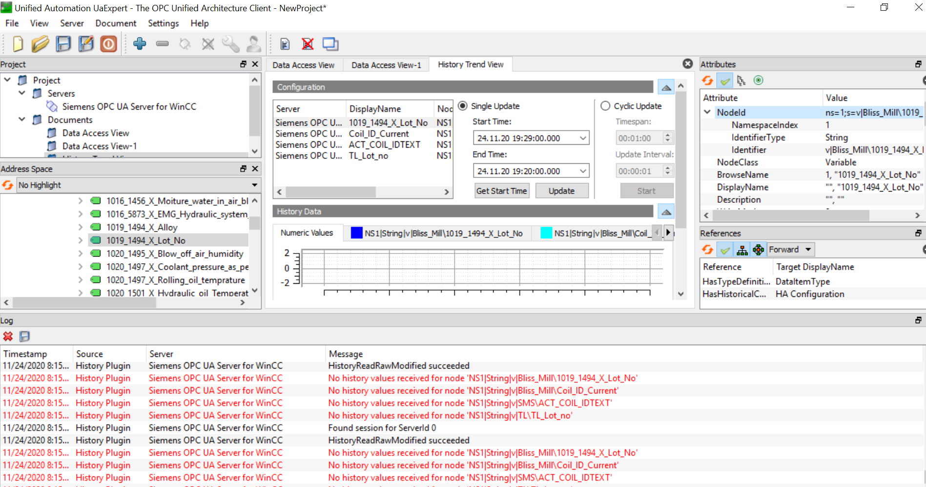Refresh the References panel
This screenshot has width=926, height=487.
click(x=707, y=250)
